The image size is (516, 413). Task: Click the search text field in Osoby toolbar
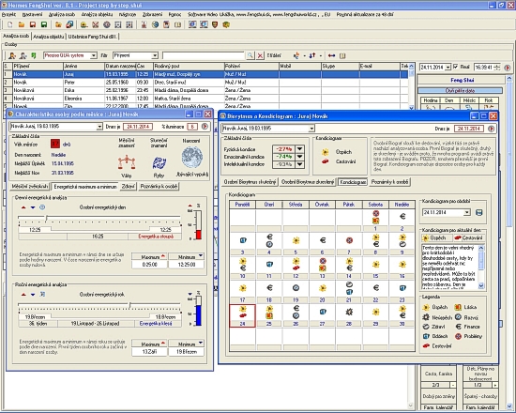204,55
